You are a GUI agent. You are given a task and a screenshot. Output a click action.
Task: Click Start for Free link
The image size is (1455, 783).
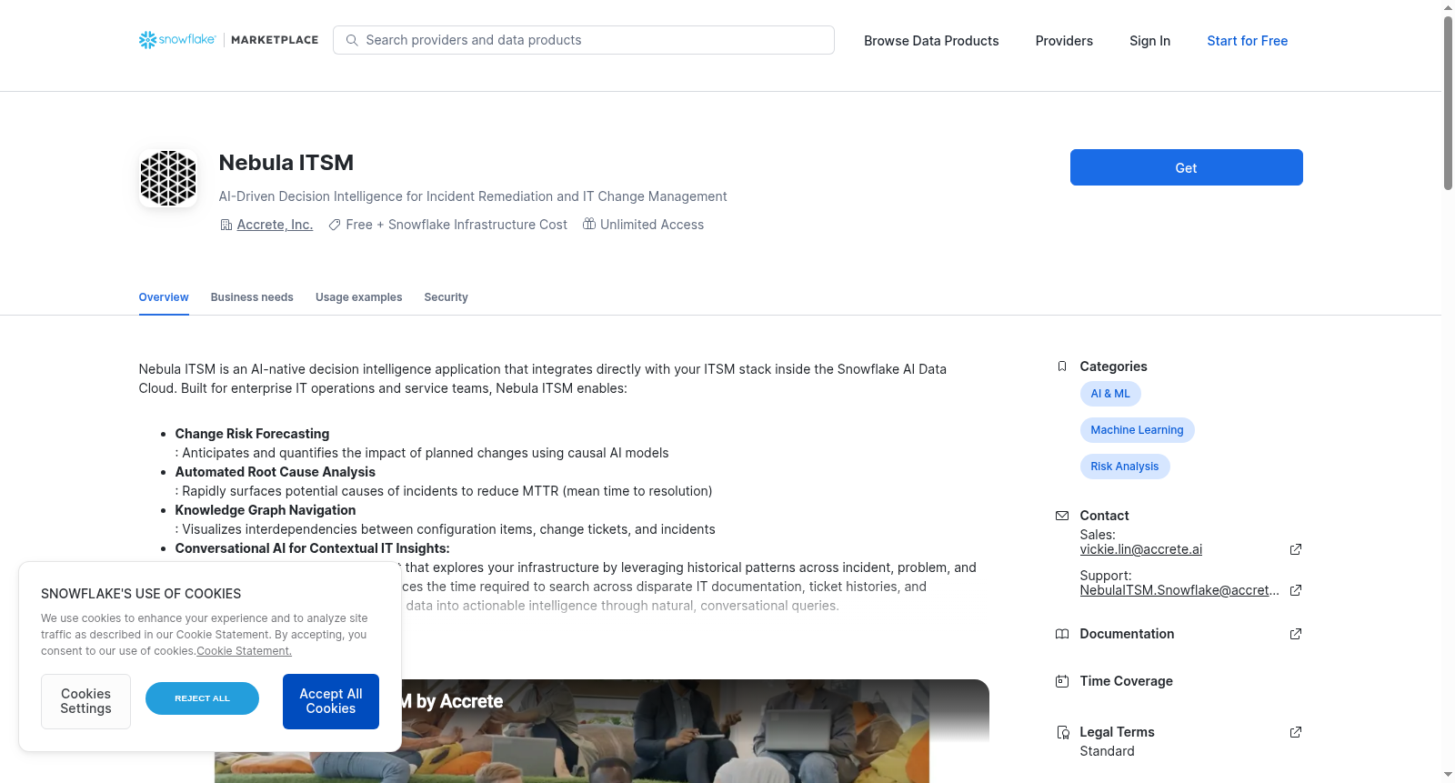coord(1247,41)
